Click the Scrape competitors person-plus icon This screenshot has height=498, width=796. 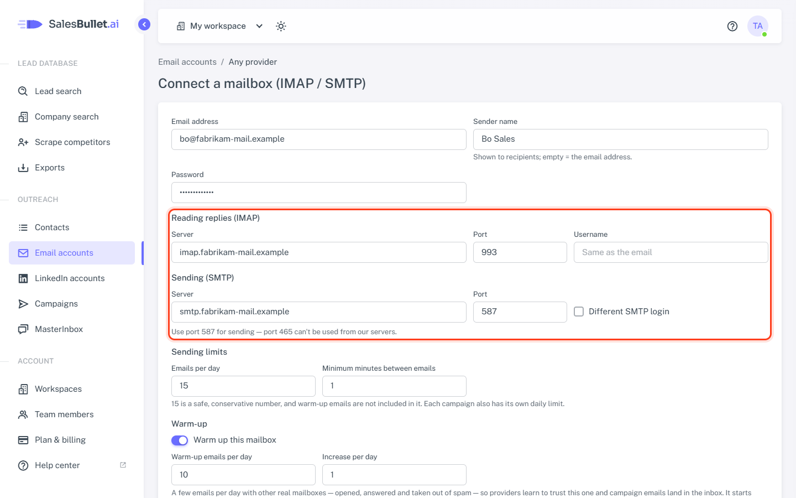point(23,142)
